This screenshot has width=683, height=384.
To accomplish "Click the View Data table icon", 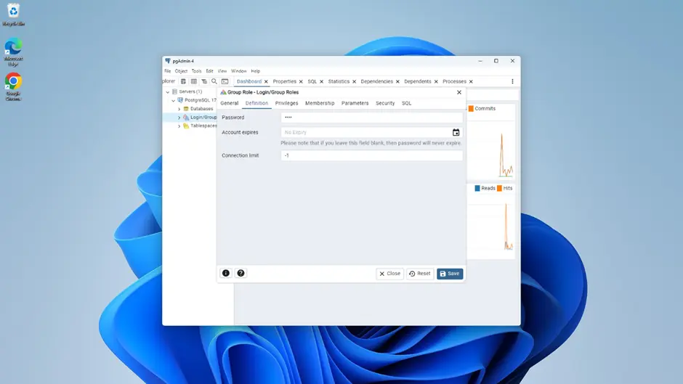I will (194, 81).
